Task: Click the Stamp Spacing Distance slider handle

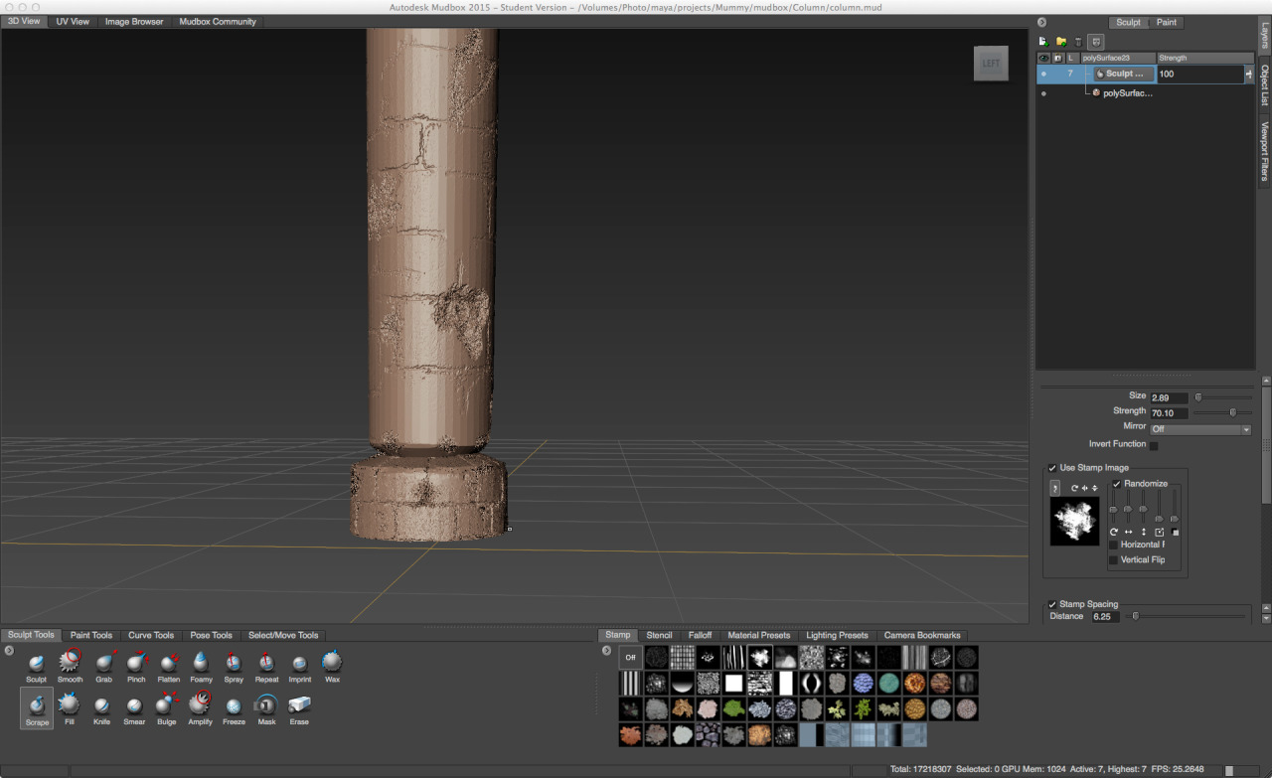Action: coord(1136,616)
